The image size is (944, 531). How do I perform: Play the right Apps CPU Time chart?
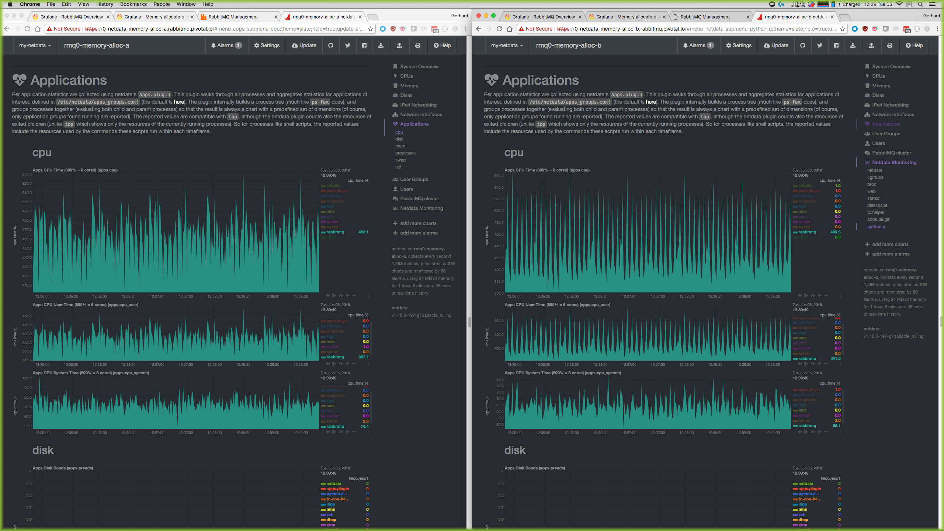[806, 295]
